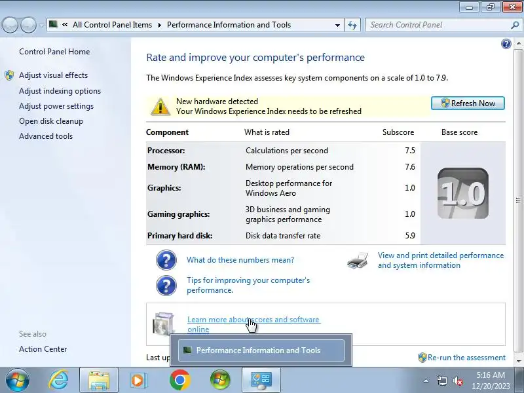Click the muted volume tray icon
This screenshot has width=524, height=393.
click(457, 381)
